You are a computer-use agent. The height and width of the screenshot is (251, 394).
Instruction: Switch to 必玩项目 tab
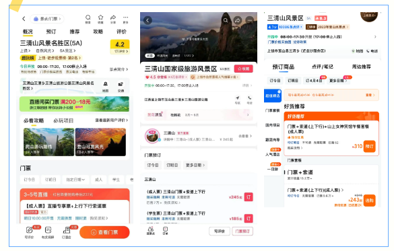click(63, 120)
